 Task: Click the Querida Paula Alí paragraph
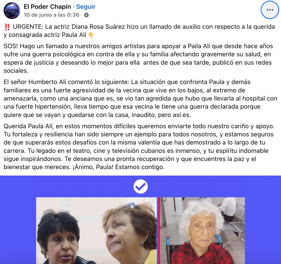[139, 147]
